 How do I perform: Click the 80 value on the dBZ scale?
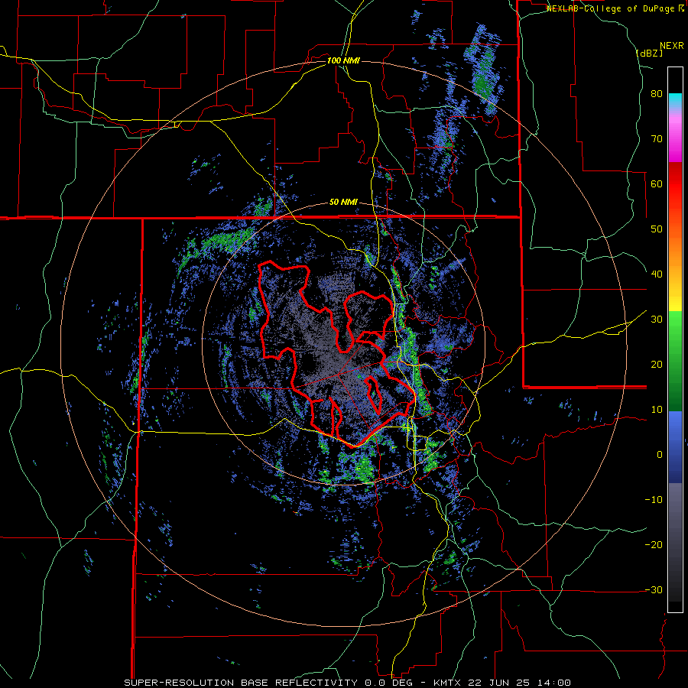(x=657, y=94)
